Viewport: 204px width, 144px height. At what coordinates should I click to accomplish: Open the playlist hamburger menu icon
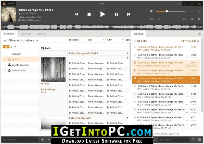[x=200, y=140]
